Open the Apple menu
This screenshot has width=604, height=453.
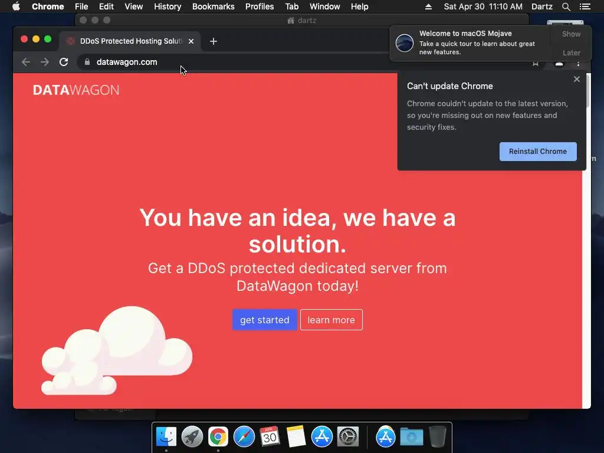pyautogui.click(x=16, y=6)
